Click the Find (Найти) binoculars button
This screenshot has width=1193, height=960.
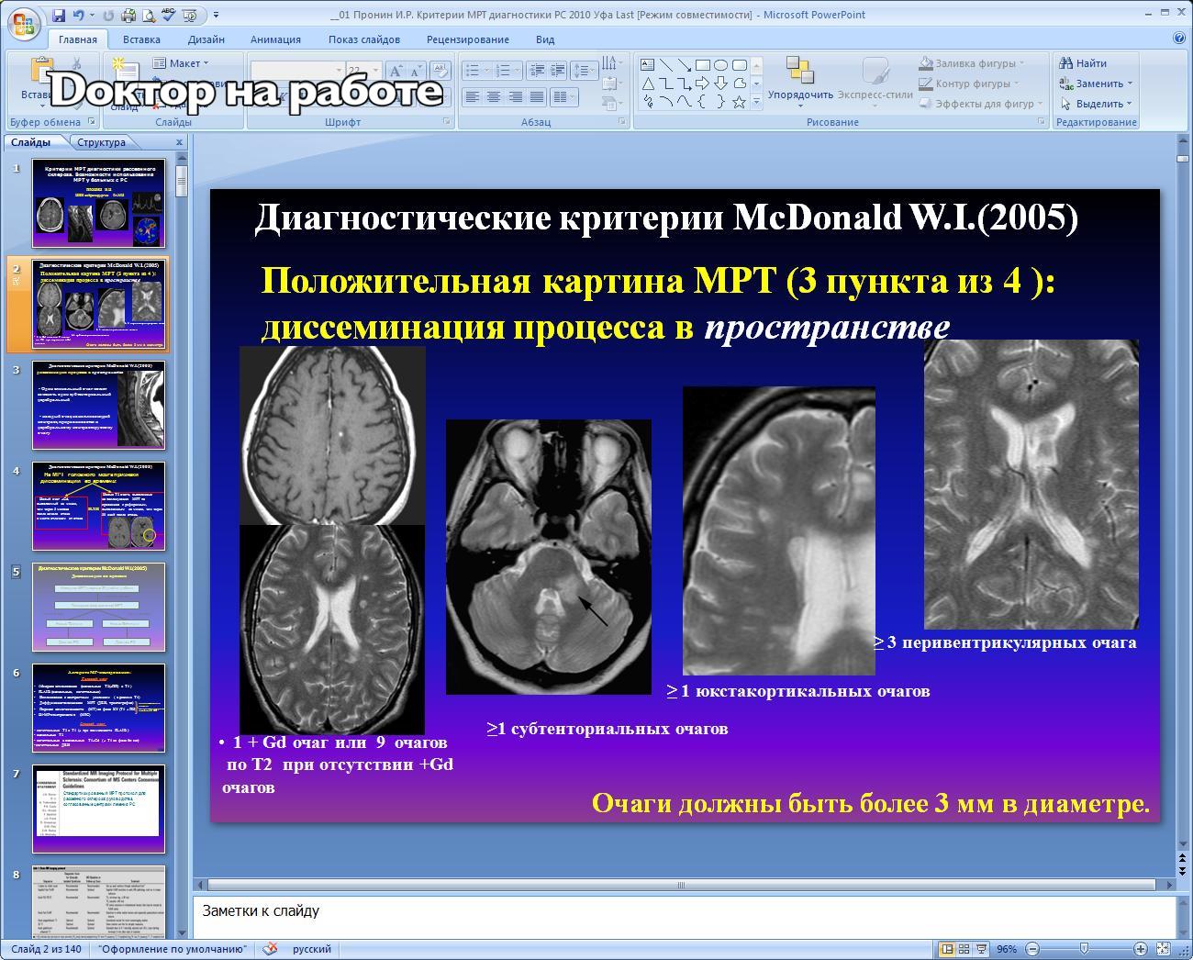1083,63
